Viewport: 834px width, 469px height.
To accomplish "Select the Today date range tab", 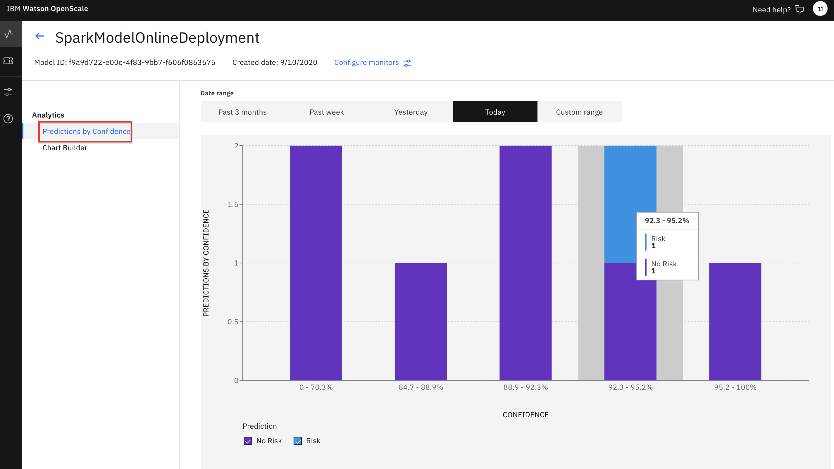I will click(x=495, y=112).
